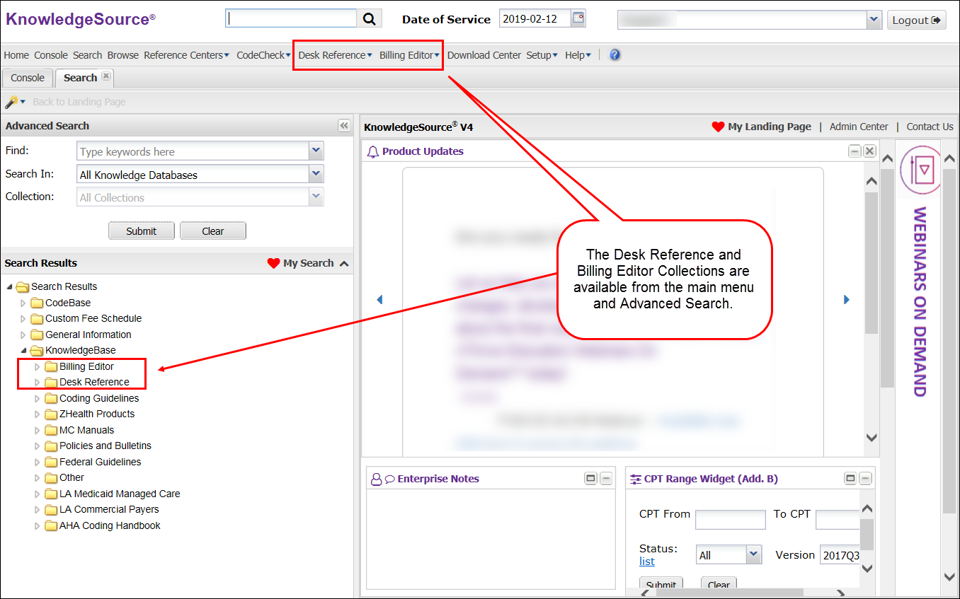
Task: Maximize the CPT Range Widget panel
Action: pyautogui.click(x=850, y=479)
